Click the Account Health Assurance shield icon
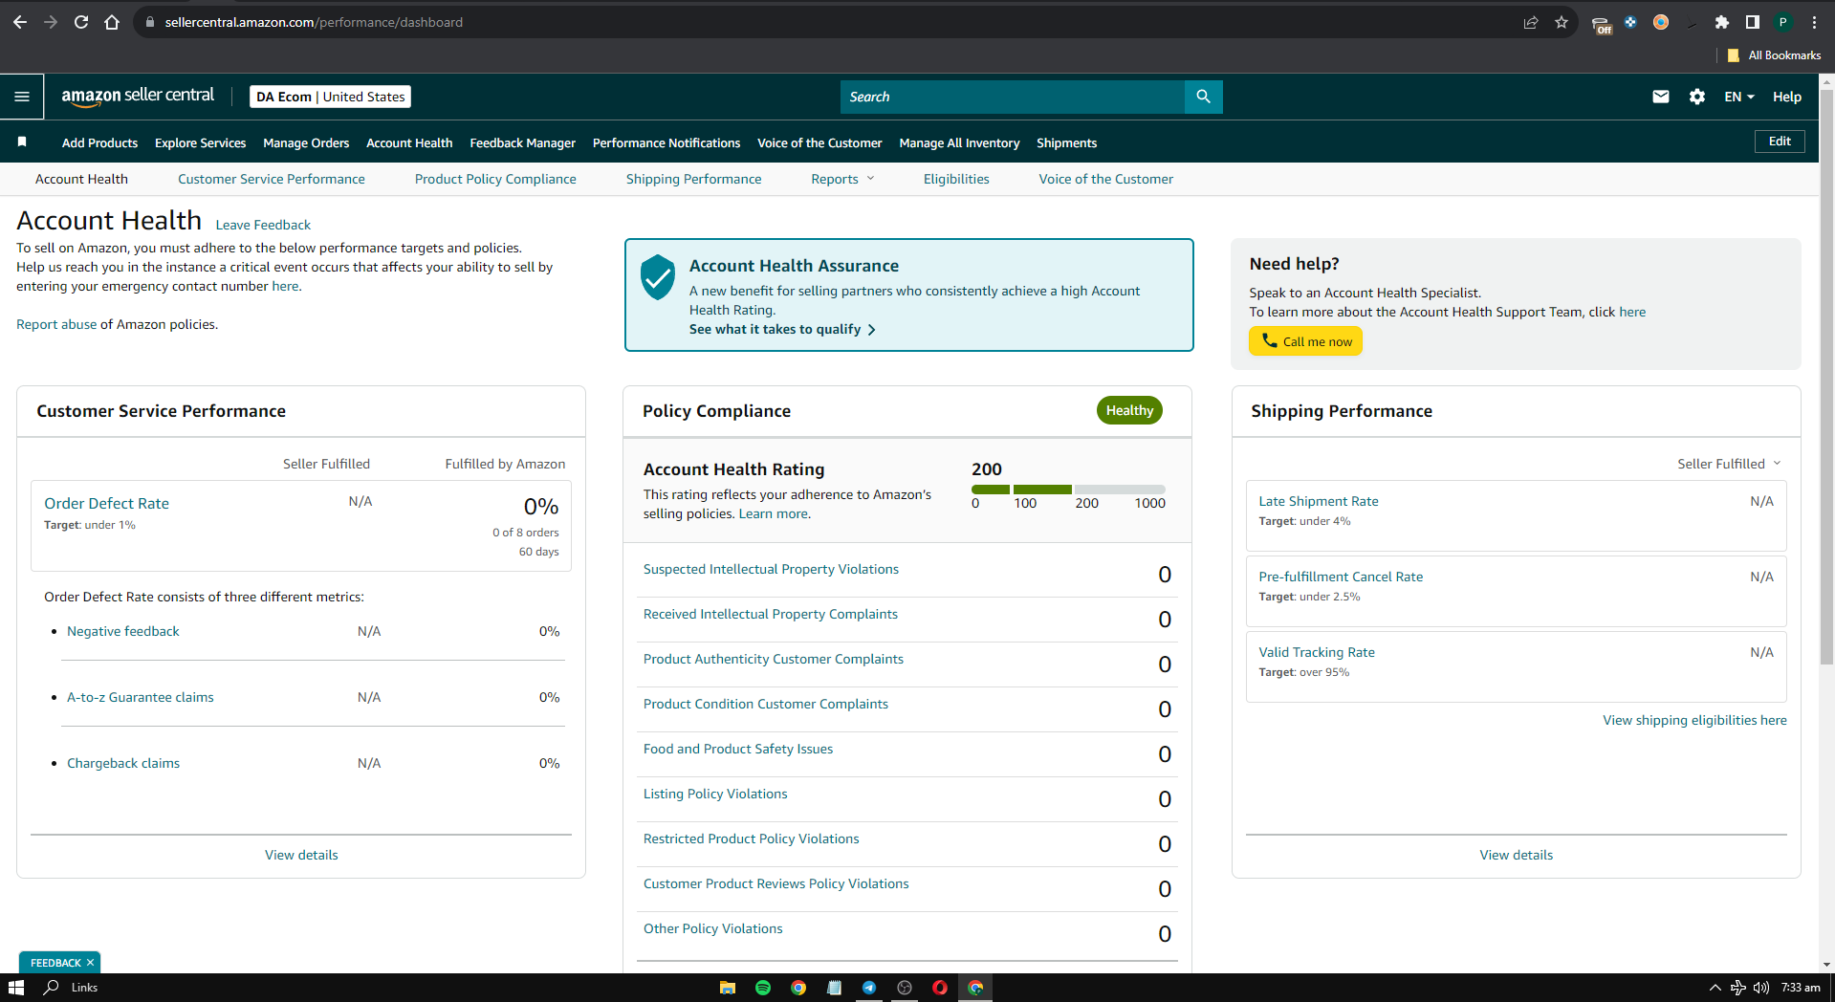 pyautogui.click(x=658, y=277)
